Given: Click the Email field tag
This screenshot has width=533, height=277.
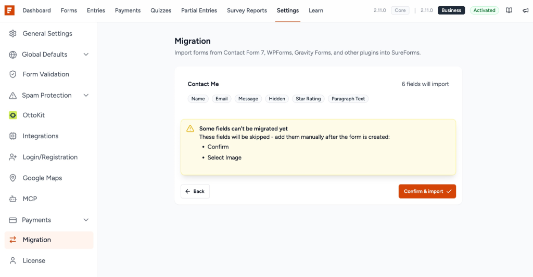Looking at the screenshot, I should pos(222,99).
